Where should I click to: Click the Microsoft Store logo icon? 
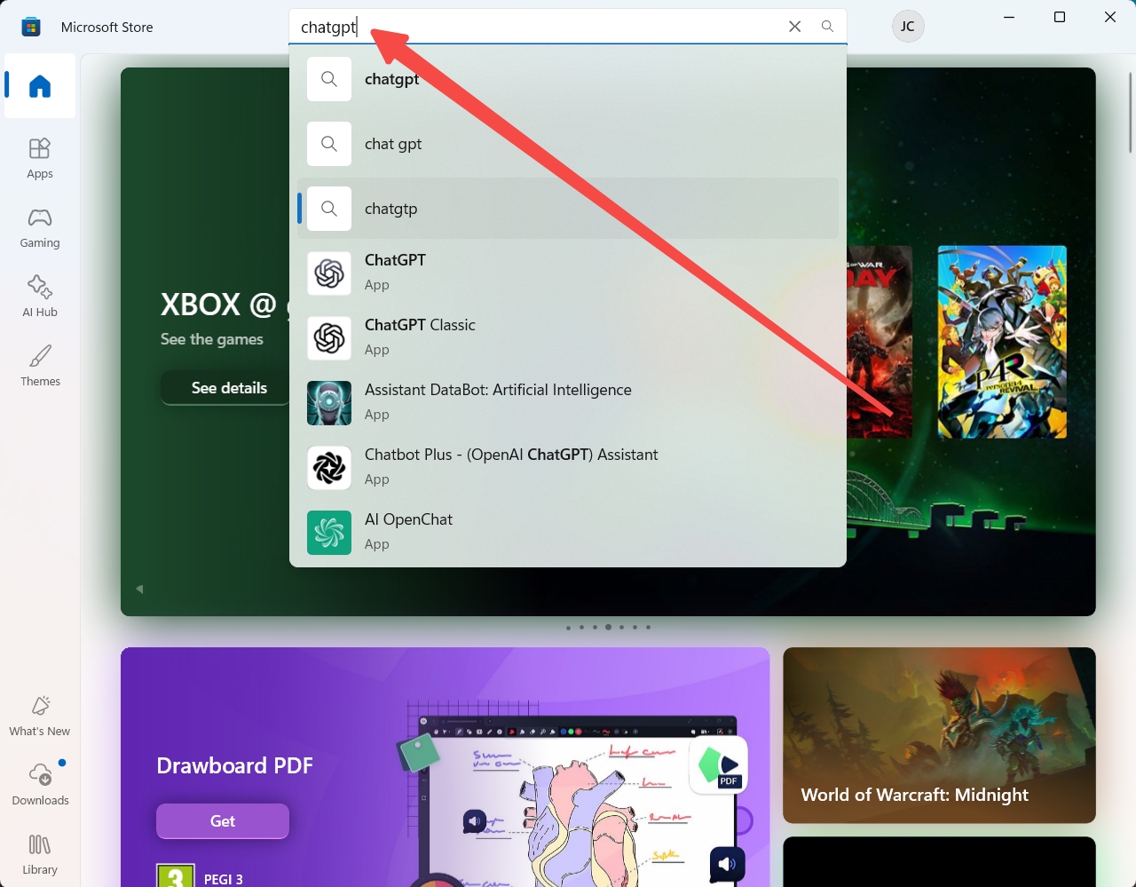tap(31, 27)
